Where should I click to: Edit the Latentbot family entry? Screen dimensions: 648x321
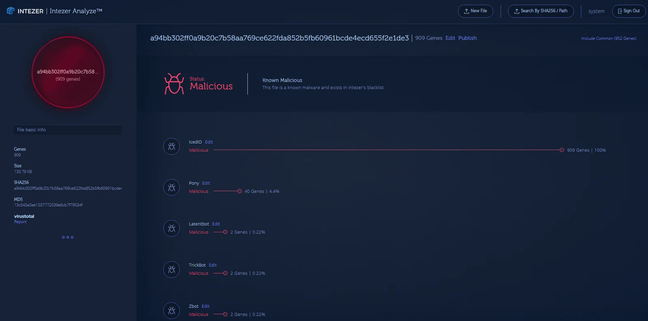tap(216, 224)
